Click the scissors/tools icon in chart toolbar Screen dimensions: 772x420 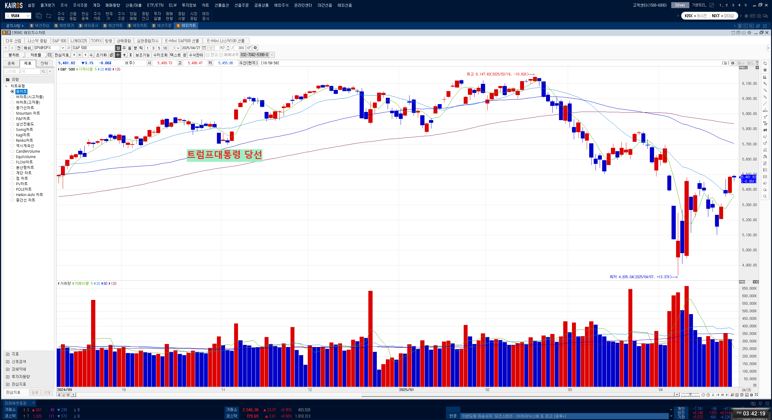pyautogui.click(x=131, y=55)
